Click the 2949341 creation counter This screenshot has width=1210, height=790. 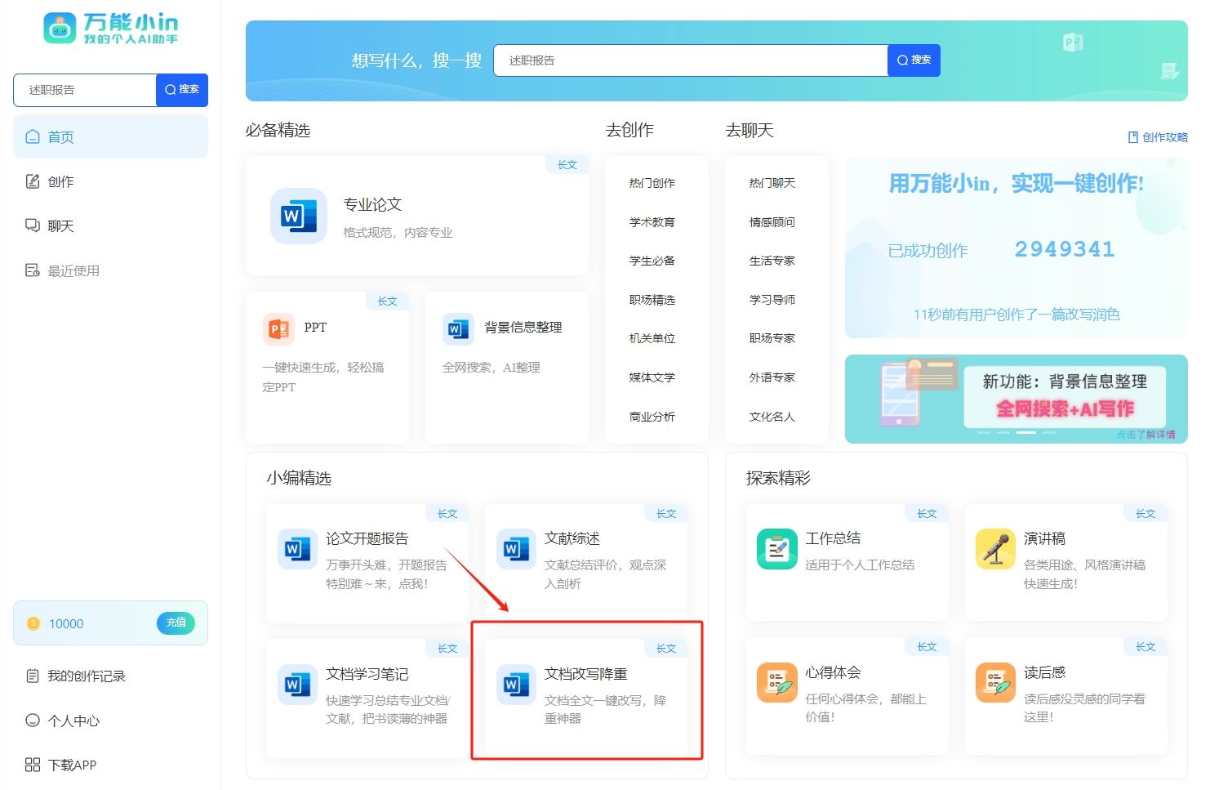click(x=1065, y=249)
